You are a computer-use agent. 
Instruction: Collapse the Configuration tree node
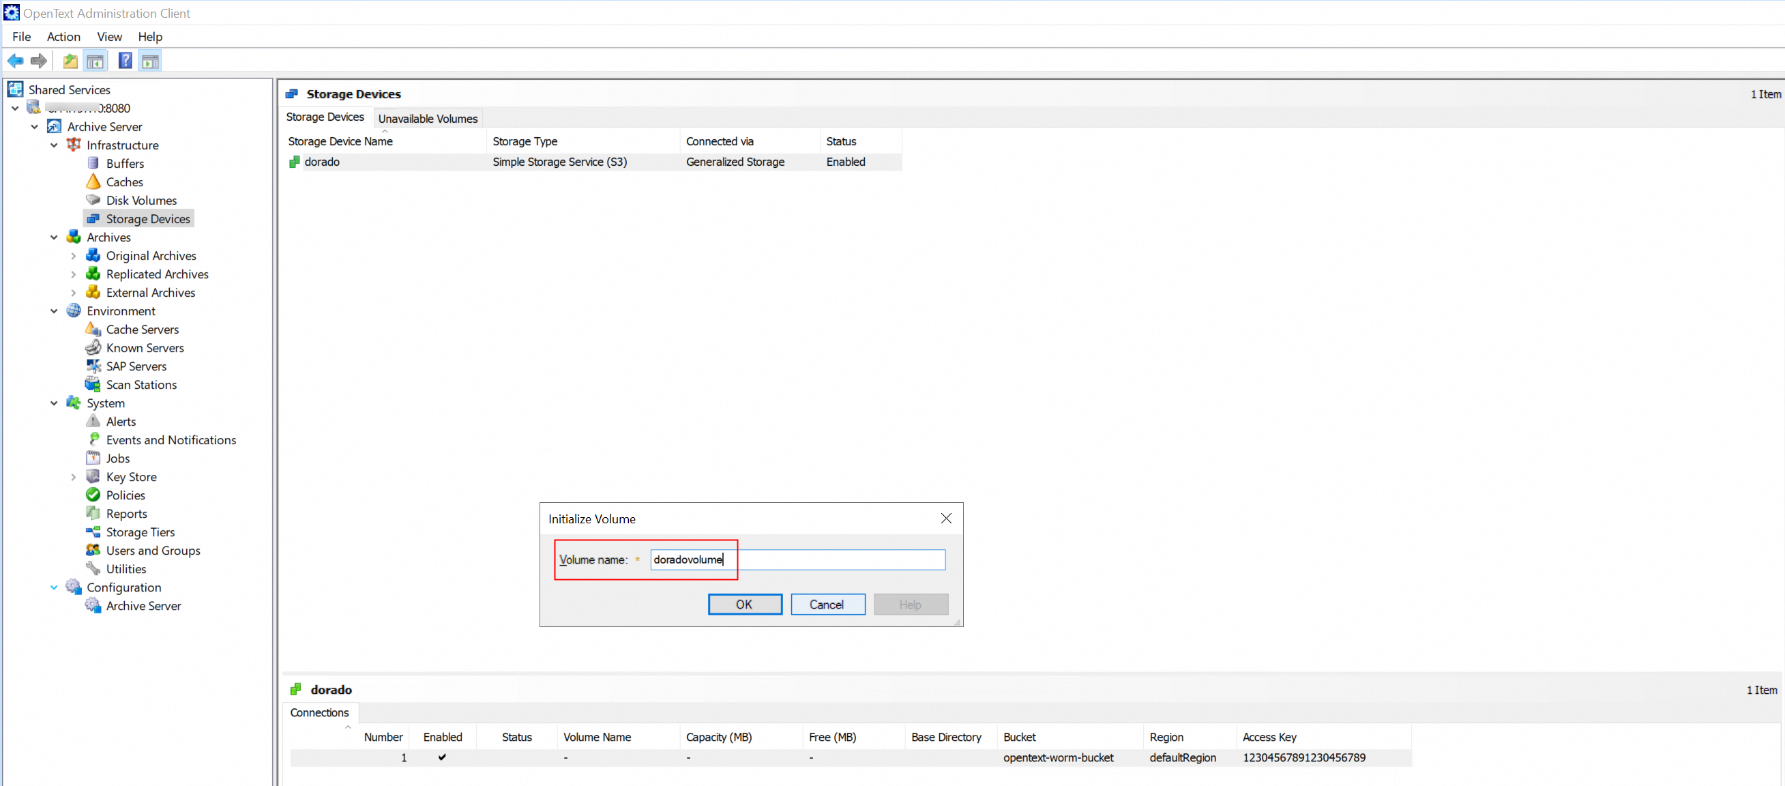click(54, 587)
